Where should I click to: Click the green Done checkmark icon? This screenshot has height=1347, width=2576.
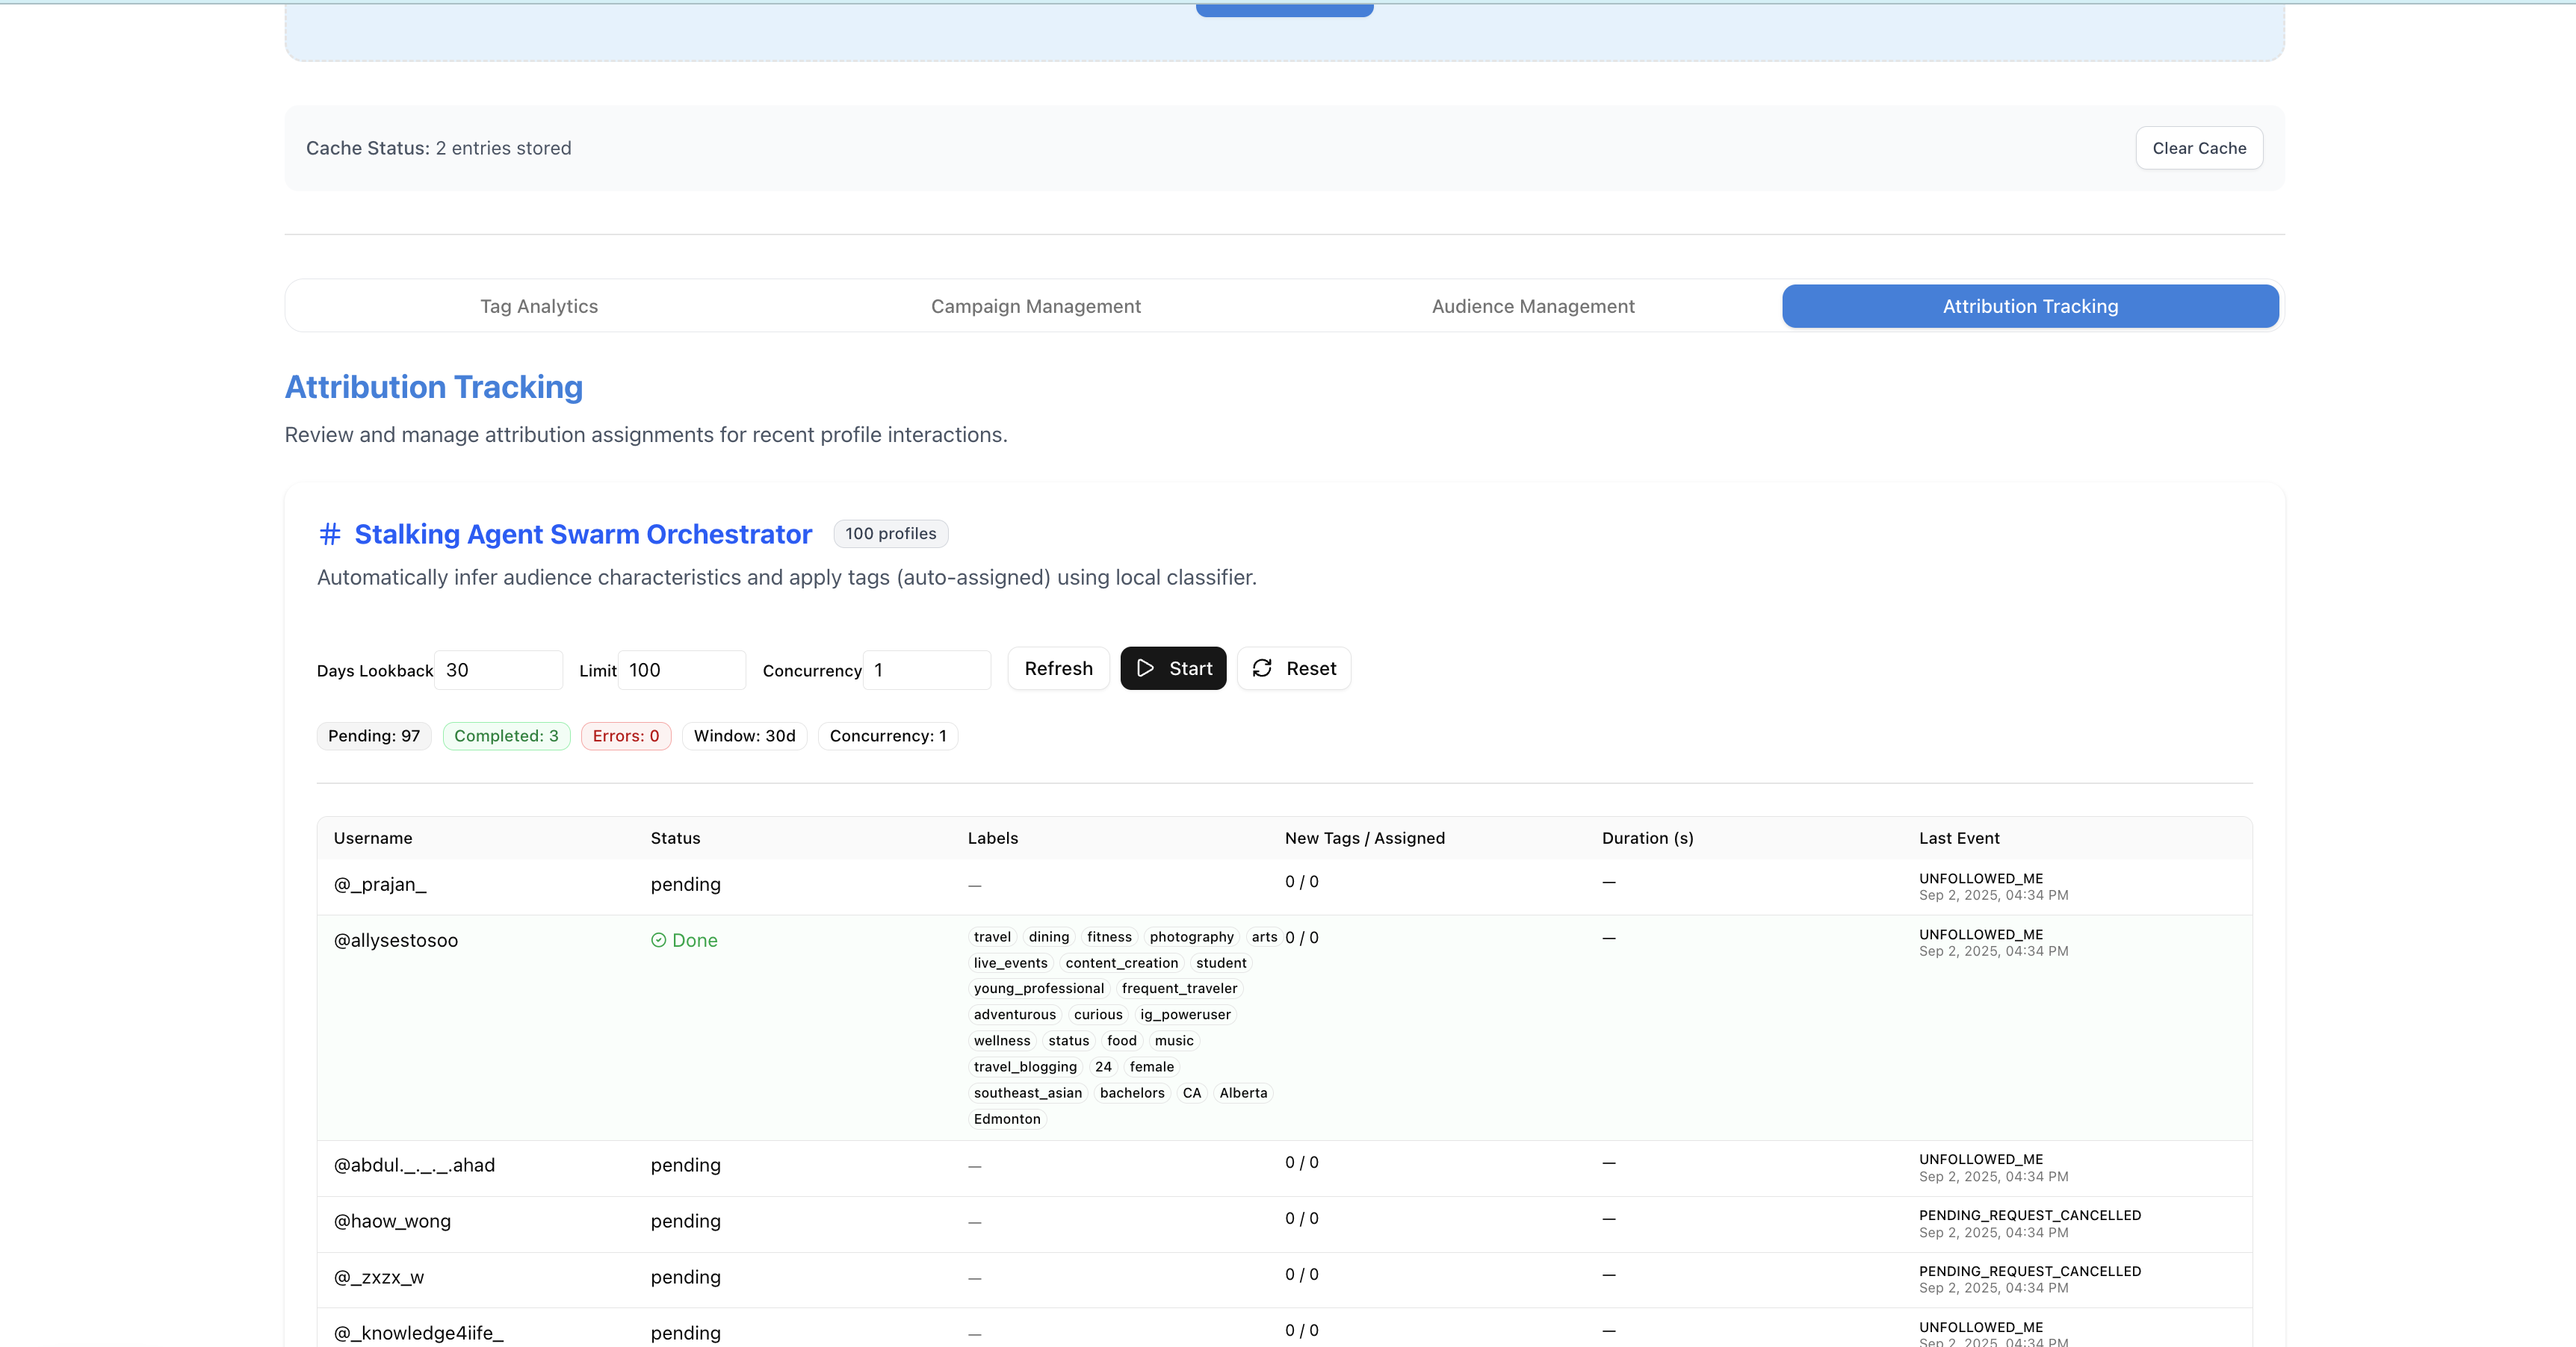point(658,940)
